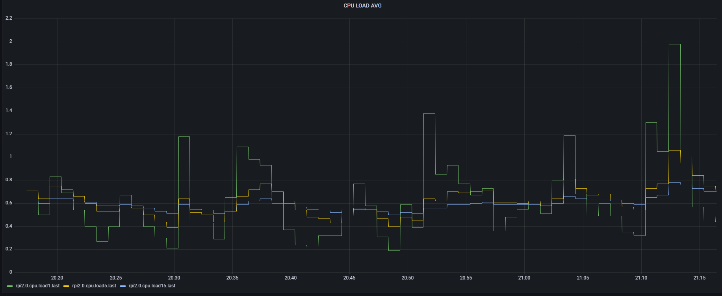The width and height of the screenshot is (722, 296).
Task: Click the yellow color swatch for load5 series
Action: (x=67, y=286)
